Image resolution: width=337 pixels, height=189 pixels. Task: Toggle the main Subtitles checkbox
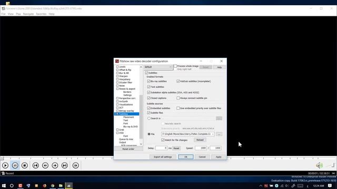tap(146, 73)
